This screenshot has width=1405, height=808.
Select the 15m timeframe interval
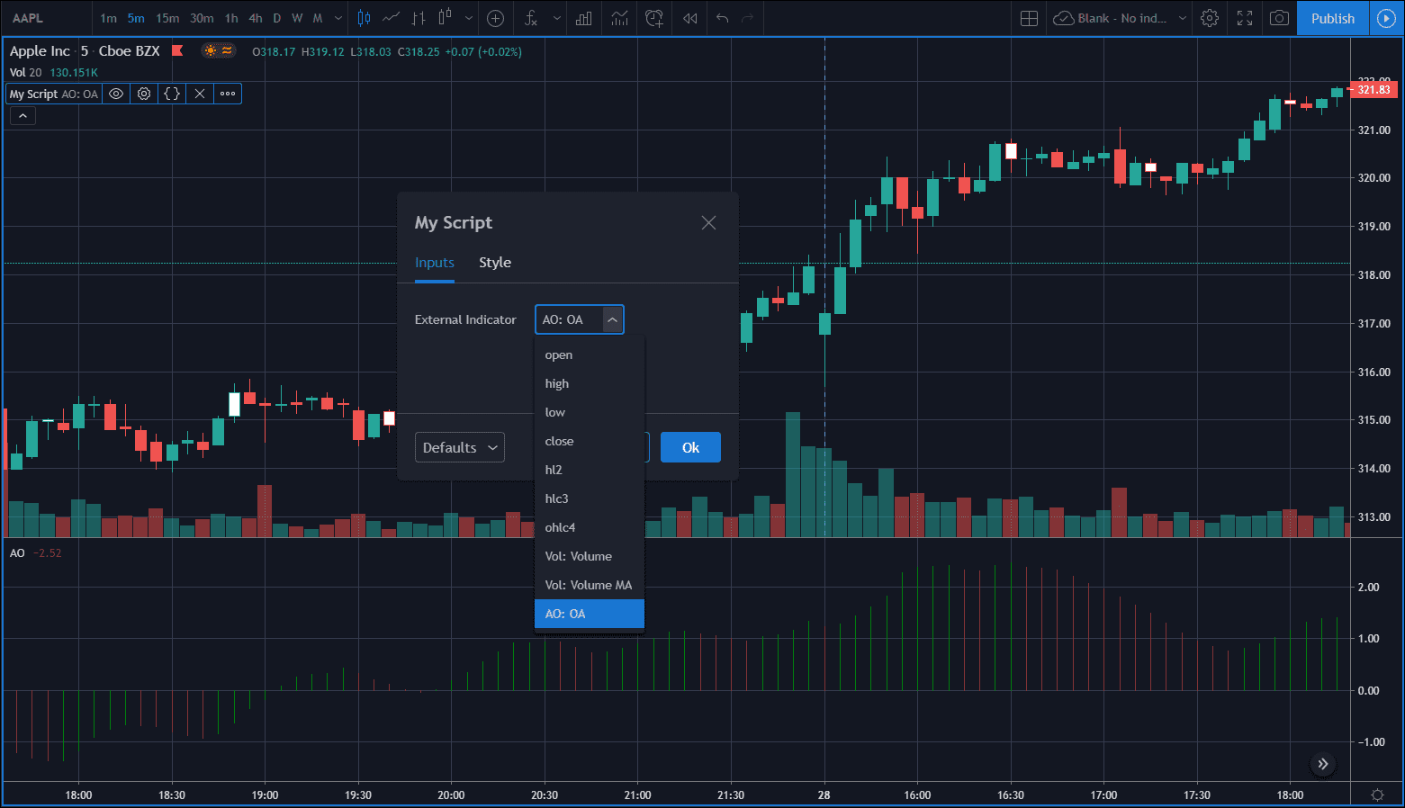167,18
